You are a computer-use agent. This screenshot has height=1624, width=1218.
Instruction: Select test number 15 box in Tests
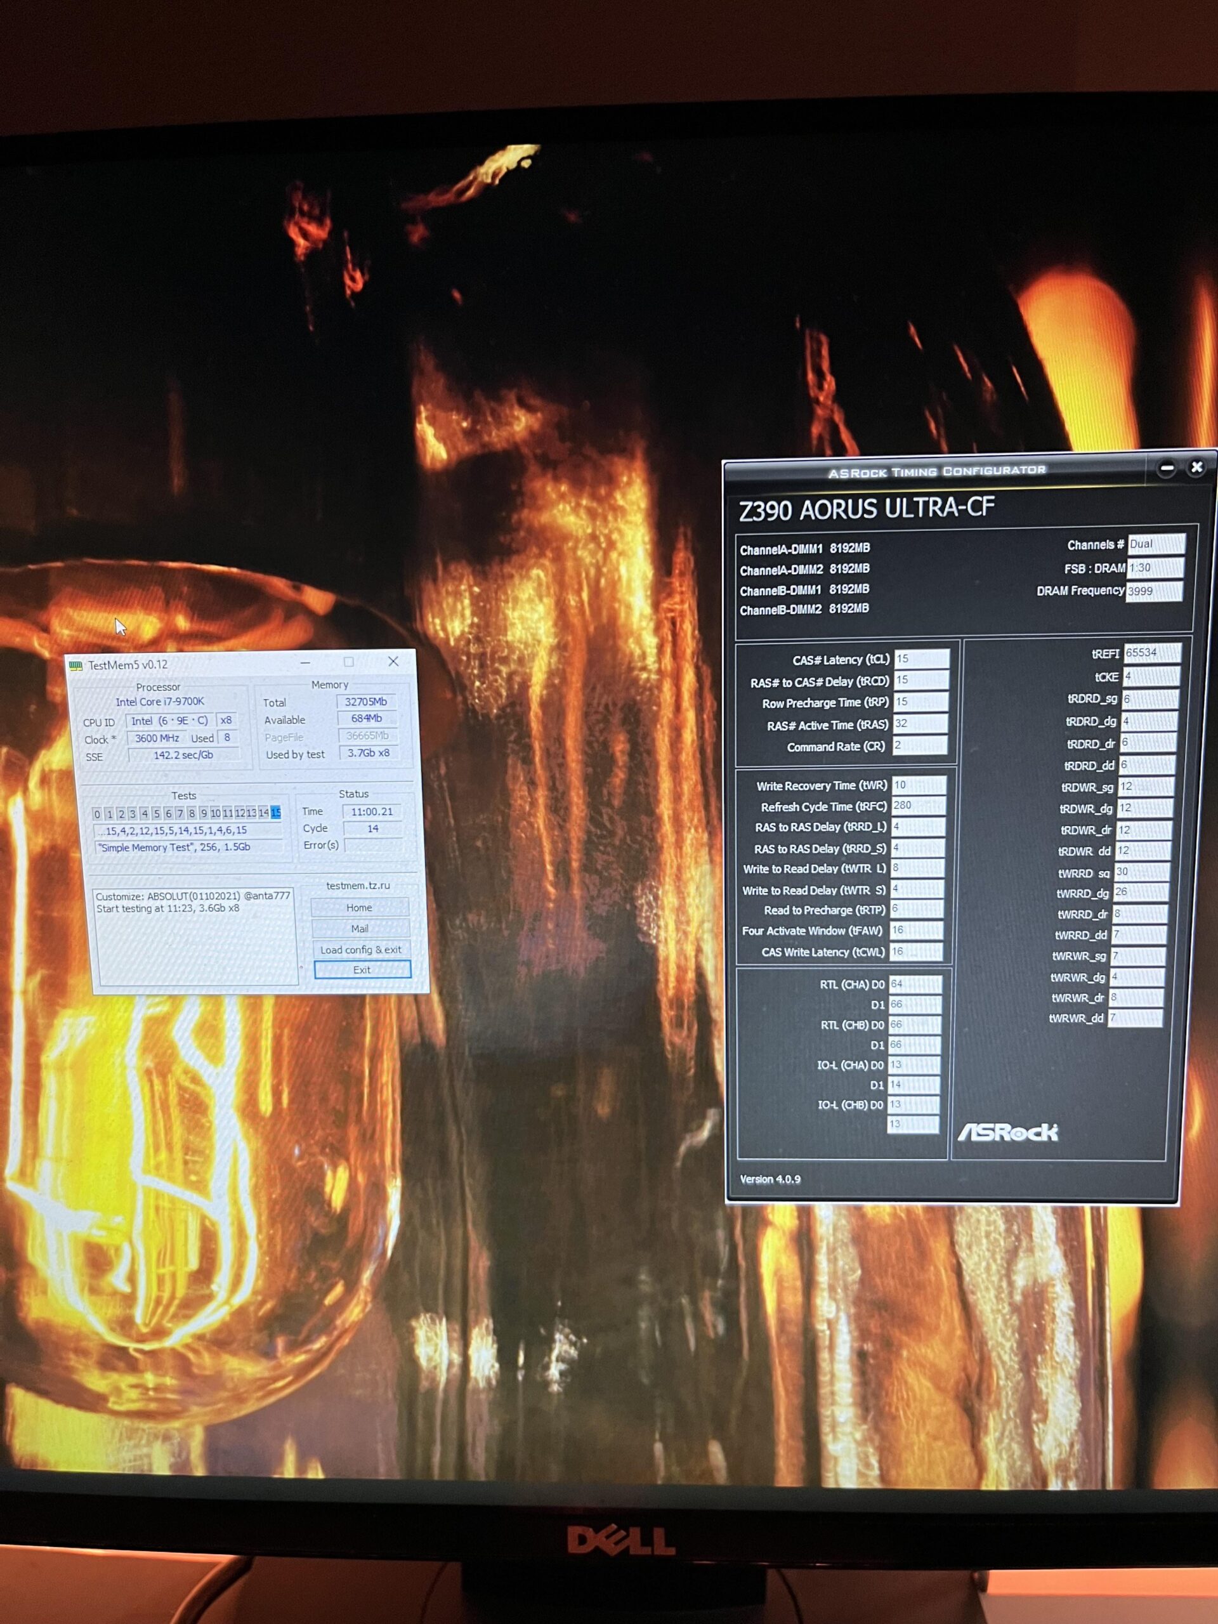tap(275, 813)
